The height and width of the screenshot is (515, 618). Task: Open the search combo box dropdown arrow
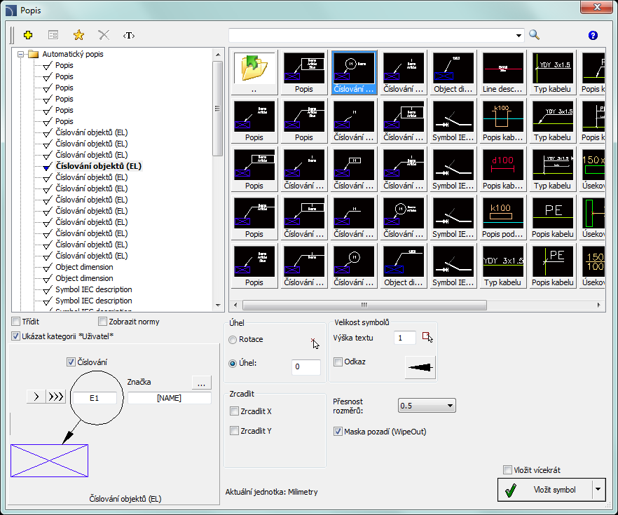click(519, 36)
